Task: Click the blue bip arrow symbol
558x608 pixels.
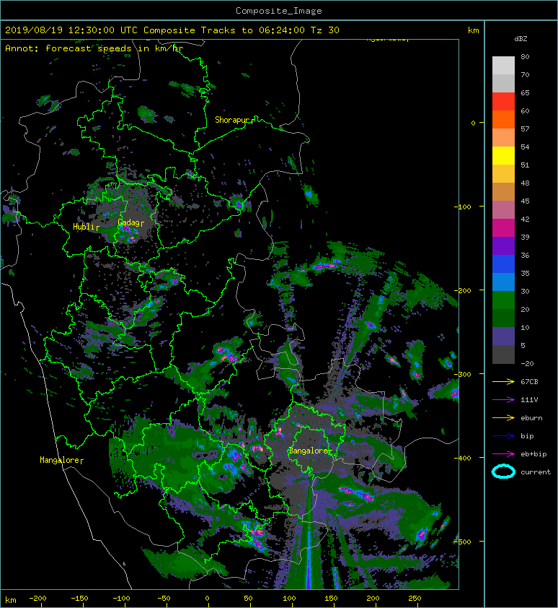Action: click(503, 436)
